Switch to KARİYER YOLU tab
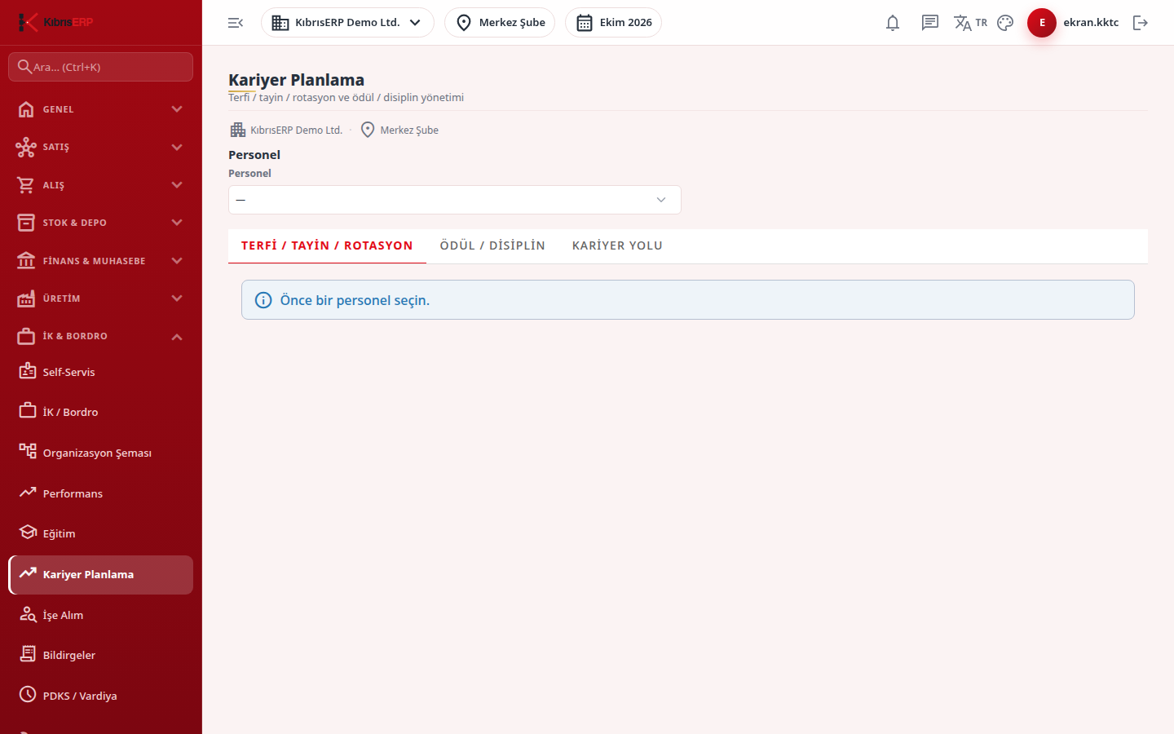Screen dimensions: 1174x734 tap(617, 245)
